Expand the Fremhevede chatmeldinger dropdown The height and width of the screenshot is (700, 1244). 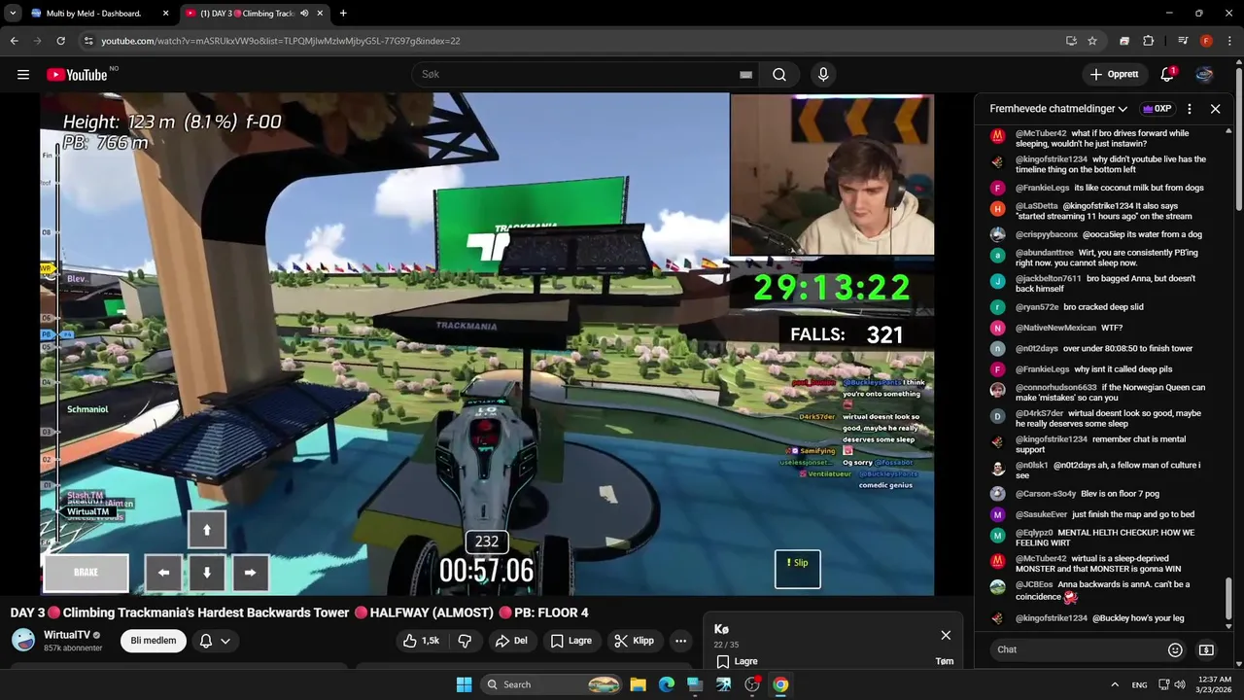(x=1058, y=109)
